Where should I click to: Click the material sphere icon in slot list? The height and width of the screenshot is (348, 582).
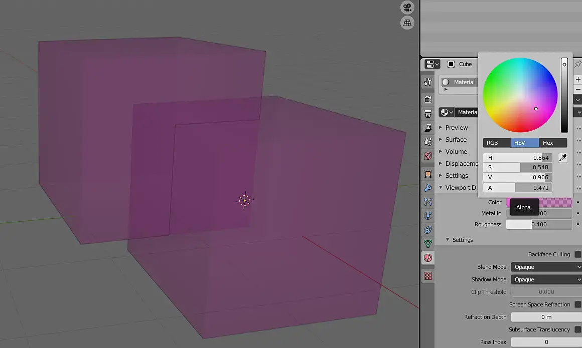click(446, 82)
